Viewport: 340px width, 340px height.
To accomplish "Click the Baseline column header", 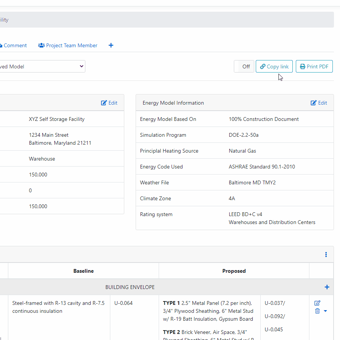I will coord(83,271).
